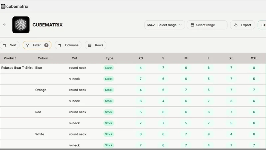The width and height of the screenshot is (266, 150).
Task: Open the Sort options
Action: point(10,45)
